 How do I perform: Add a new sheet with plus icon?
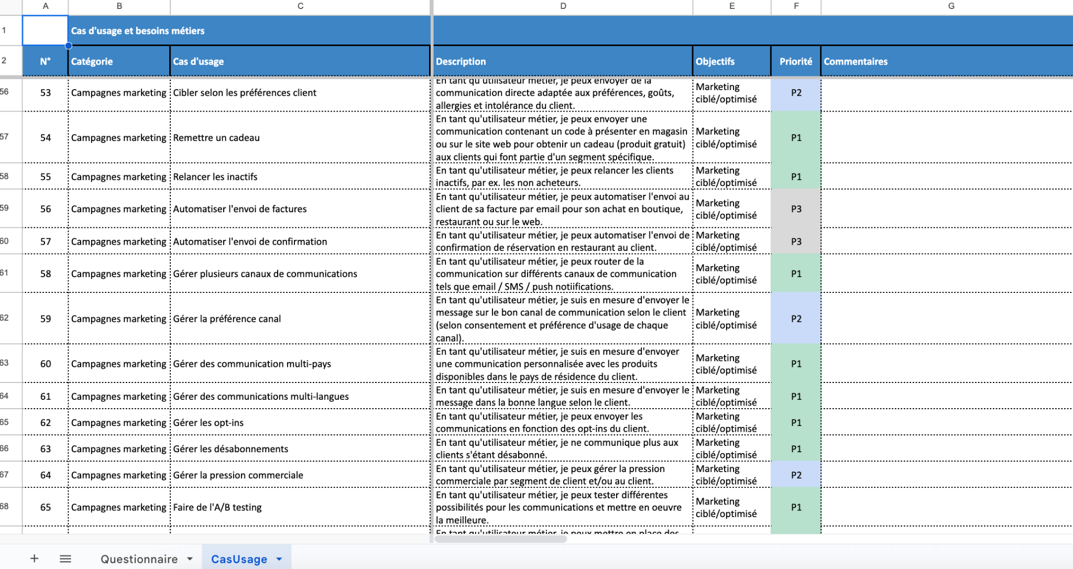pyautogui.click(x=34, y=559)
